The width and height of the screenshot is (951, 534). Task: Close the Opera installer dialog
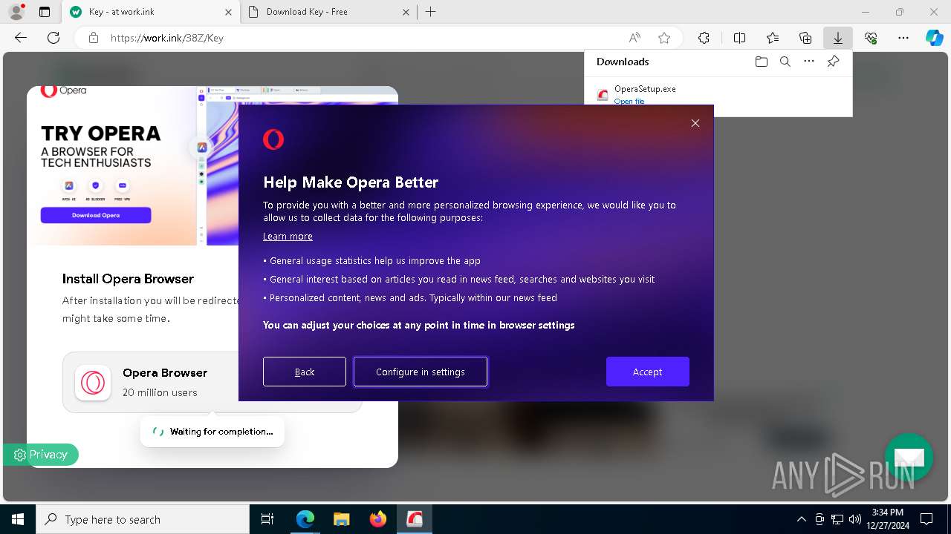click(x=695, y=123)
